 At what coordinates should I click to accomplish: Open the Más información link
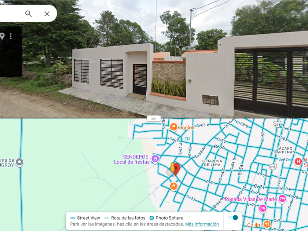tap(202, 224)
